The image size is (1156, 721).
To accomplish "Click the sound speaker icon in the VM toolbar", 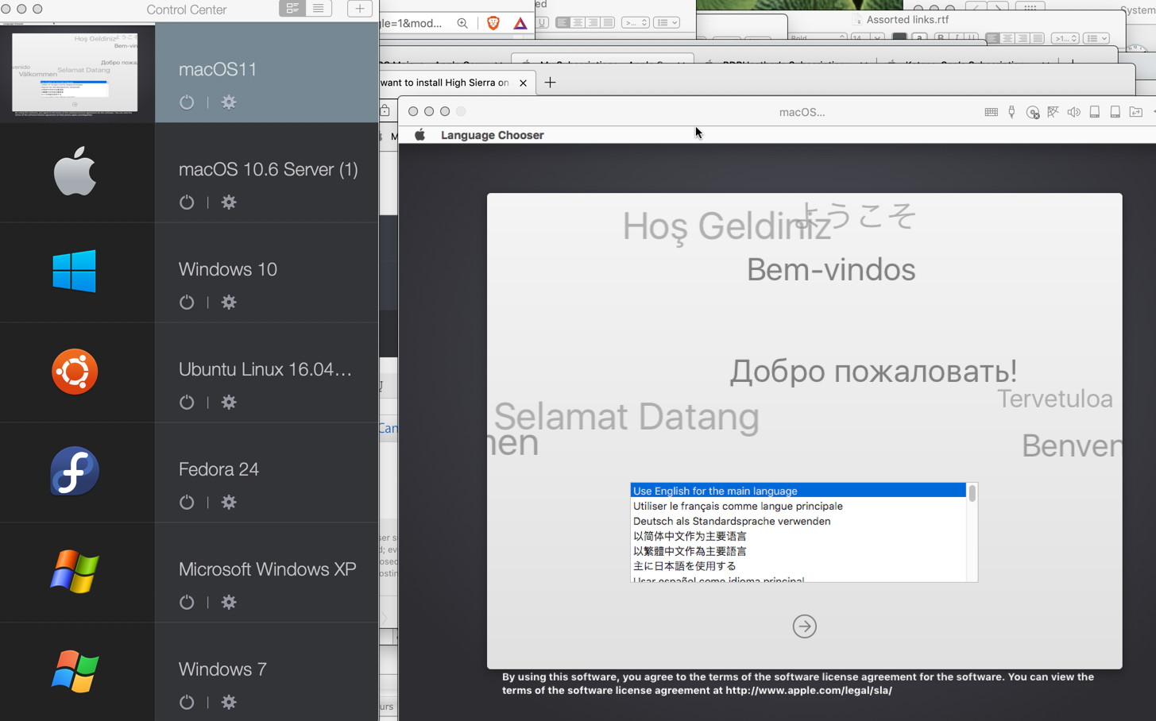I will click(1074, 112).
